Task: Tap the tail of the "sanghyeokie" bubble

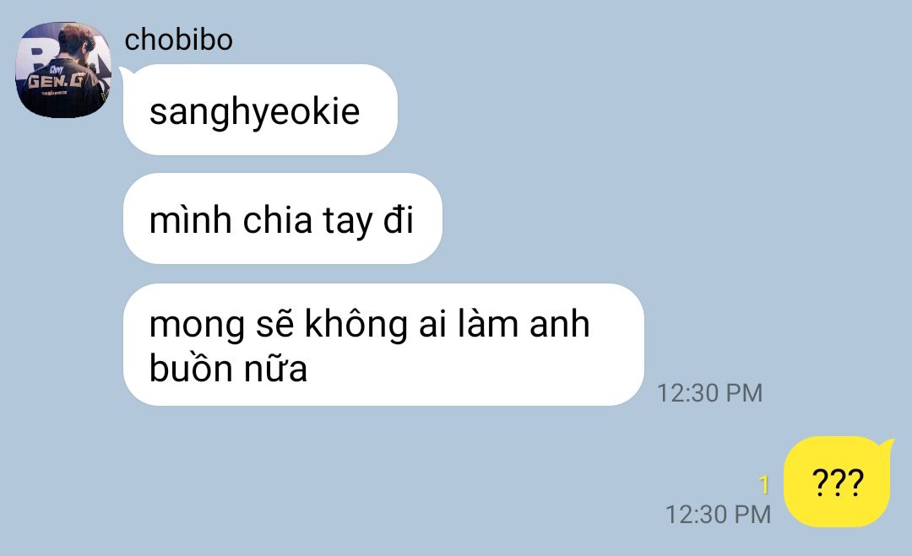Action: pyautogui.click(x=124, y=73)
